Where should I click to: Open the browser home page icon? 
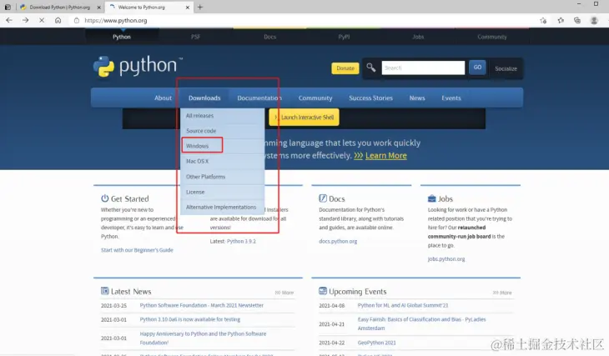(x=58, y=20)
